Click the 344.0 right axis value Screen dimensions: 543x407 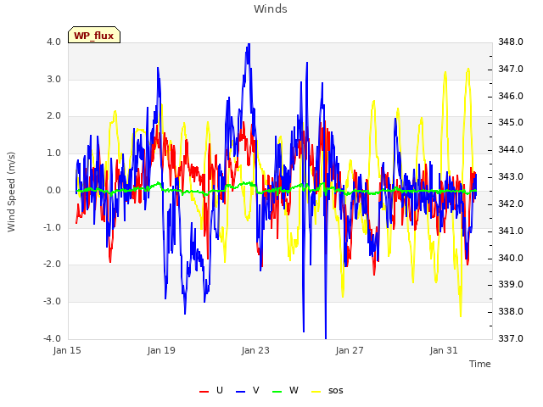pos(511,150)
